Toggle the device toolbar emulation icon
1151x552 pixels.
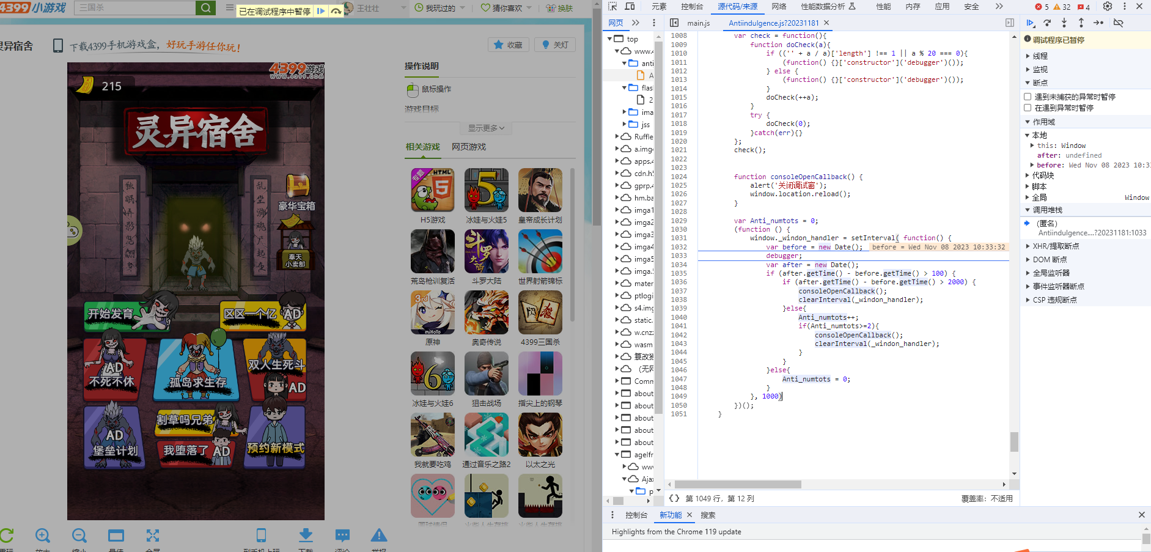click(x=630, y=7)
